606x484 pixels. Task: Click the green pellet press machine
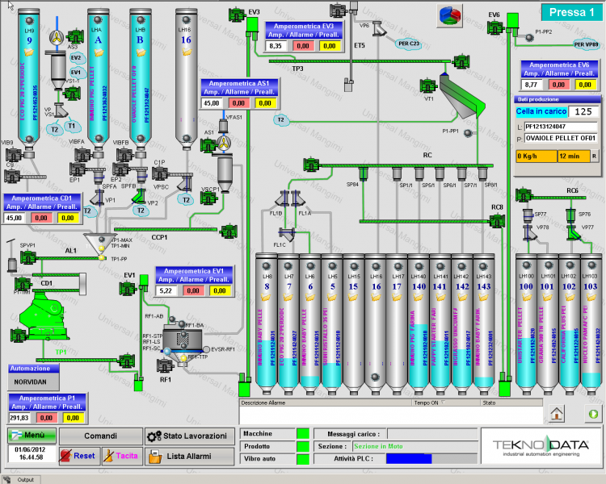[x=43, y=316]
